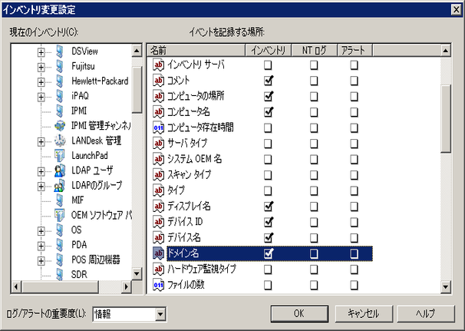Enable アラート checkbox for ドメイン名

point(354,253)
